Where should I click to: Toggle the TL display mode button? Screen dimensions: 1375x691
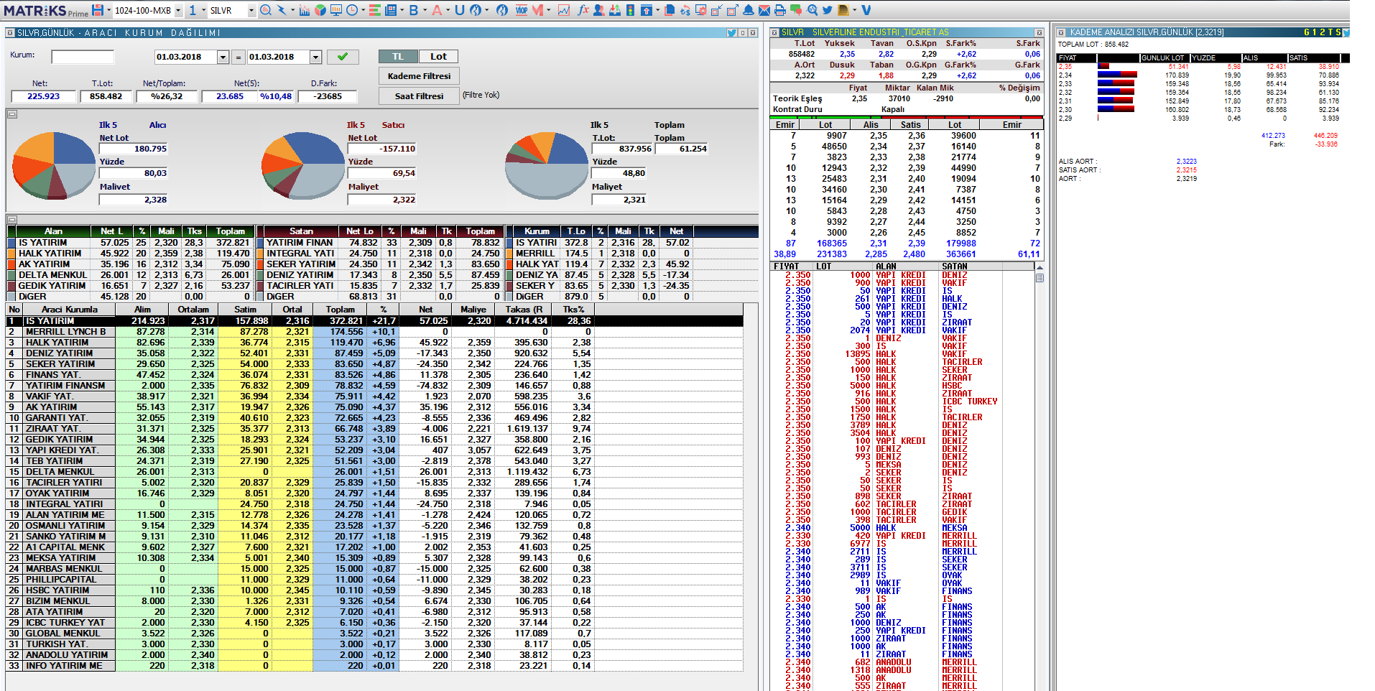(397, 56)
